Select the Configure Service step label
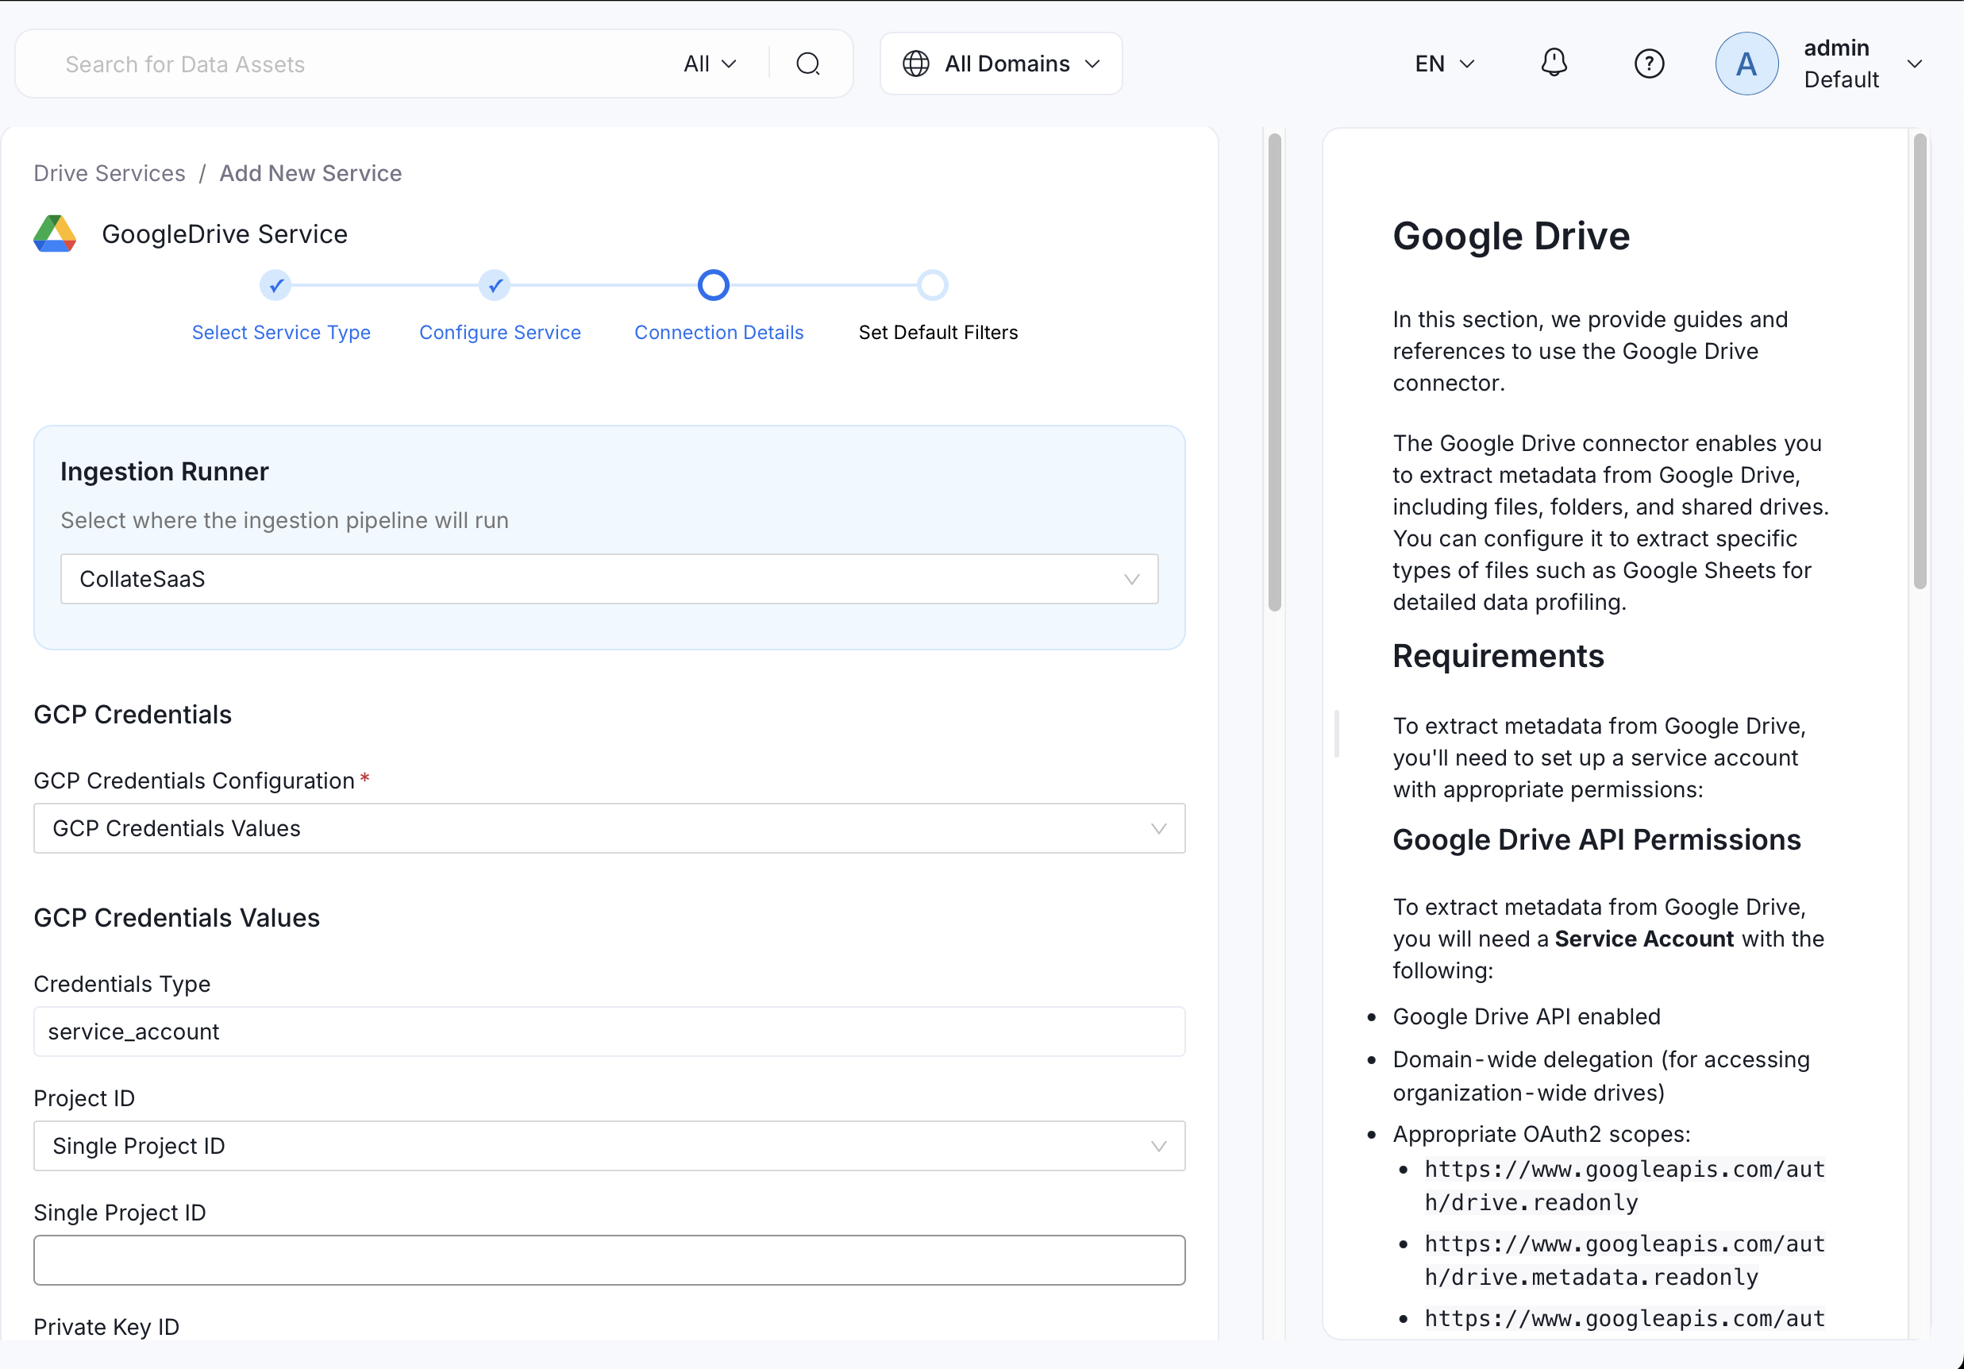 [x=499, y=332]
